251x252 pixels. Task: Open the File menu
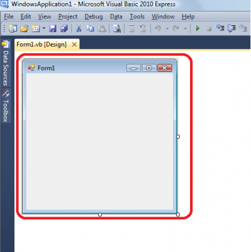coord(9,16)
